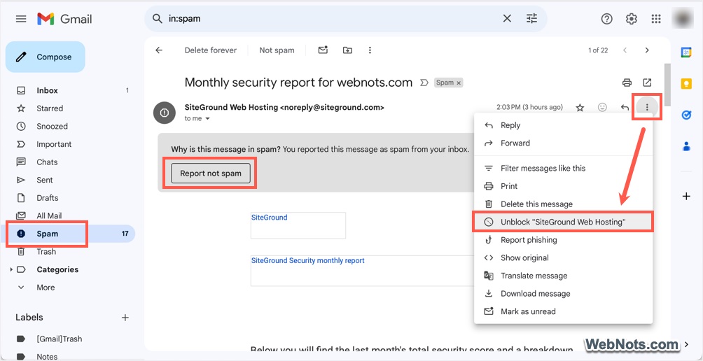
Task: Select Print from the context menu
Action: [563, 186]
